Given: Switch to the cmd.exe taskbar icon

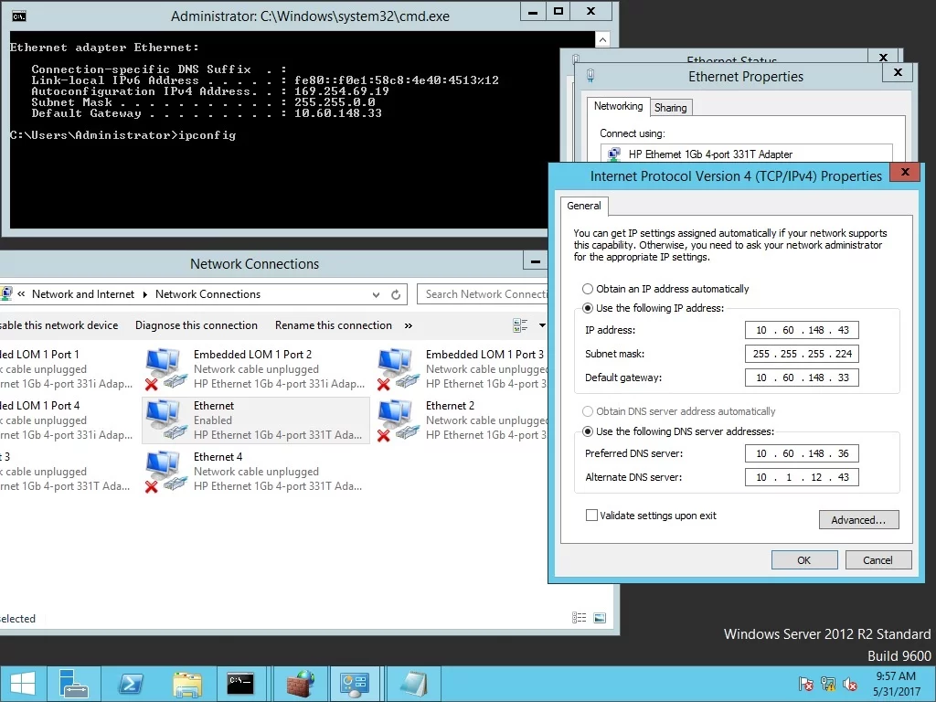Looking at the screenshot, I should [x=241, y=684].
